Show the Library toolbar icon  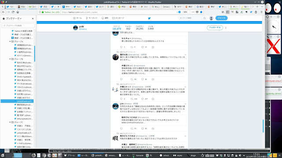point(223,12)
